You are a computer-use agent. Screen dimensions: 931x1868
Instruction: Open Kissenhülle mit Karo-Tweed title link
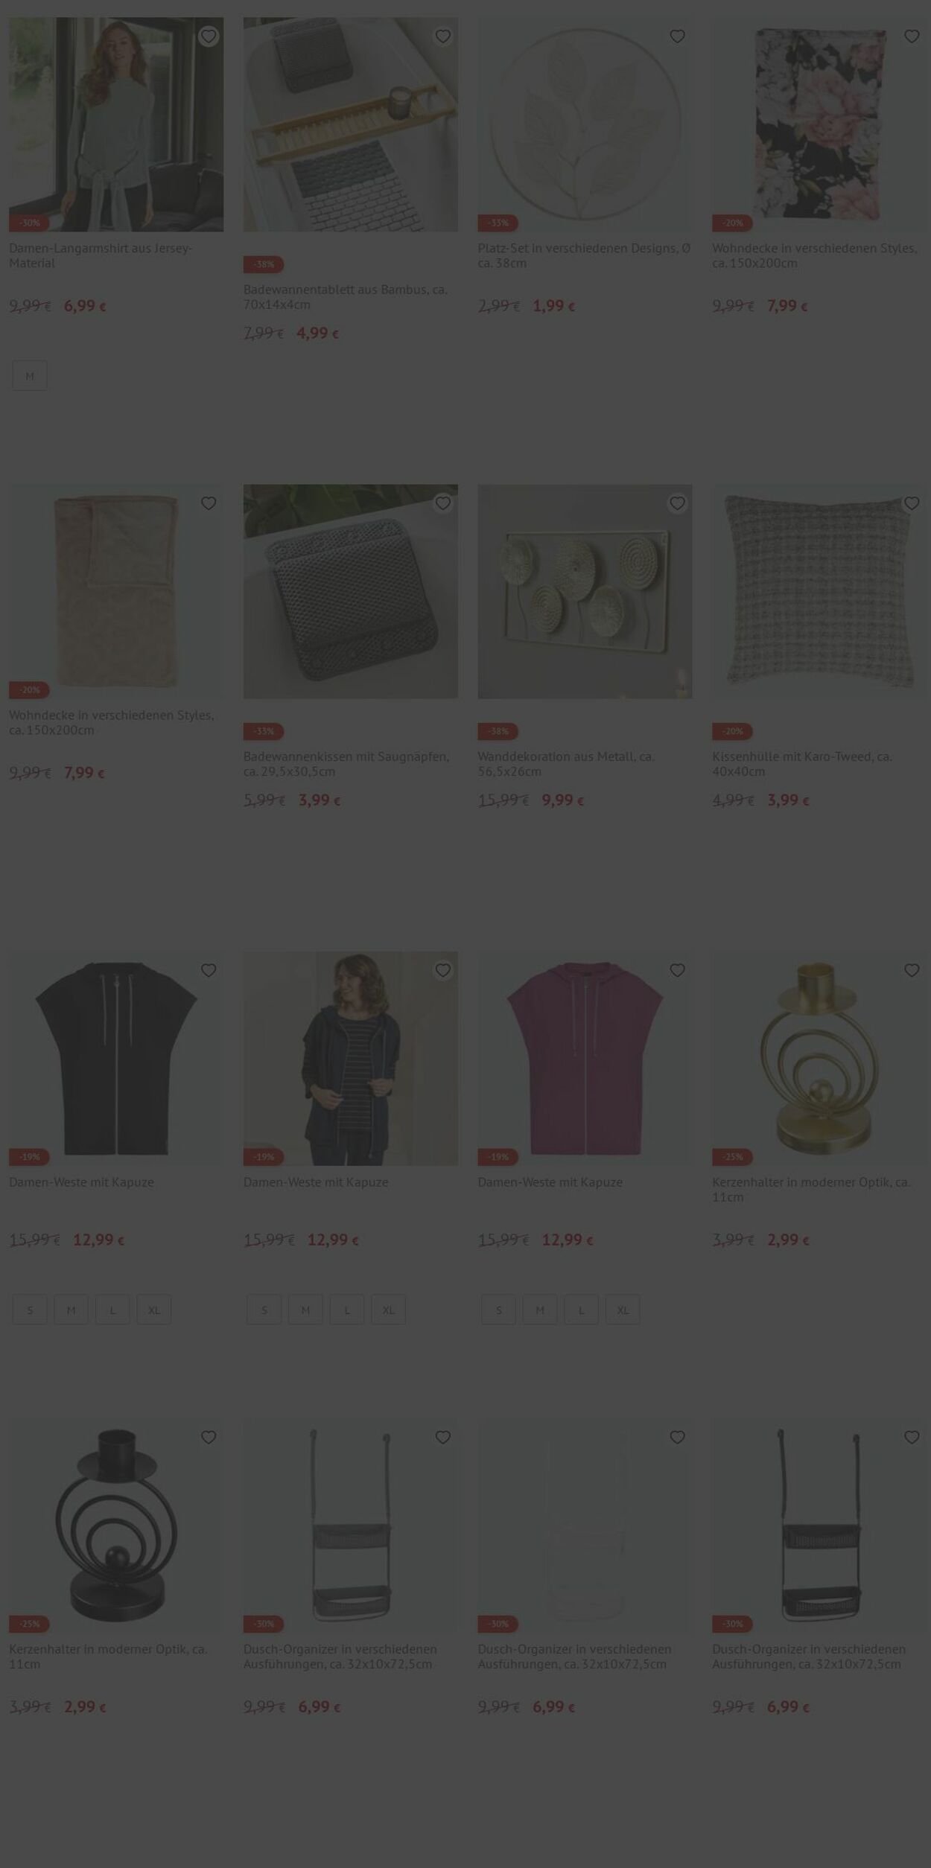click(x=802, y=764)
